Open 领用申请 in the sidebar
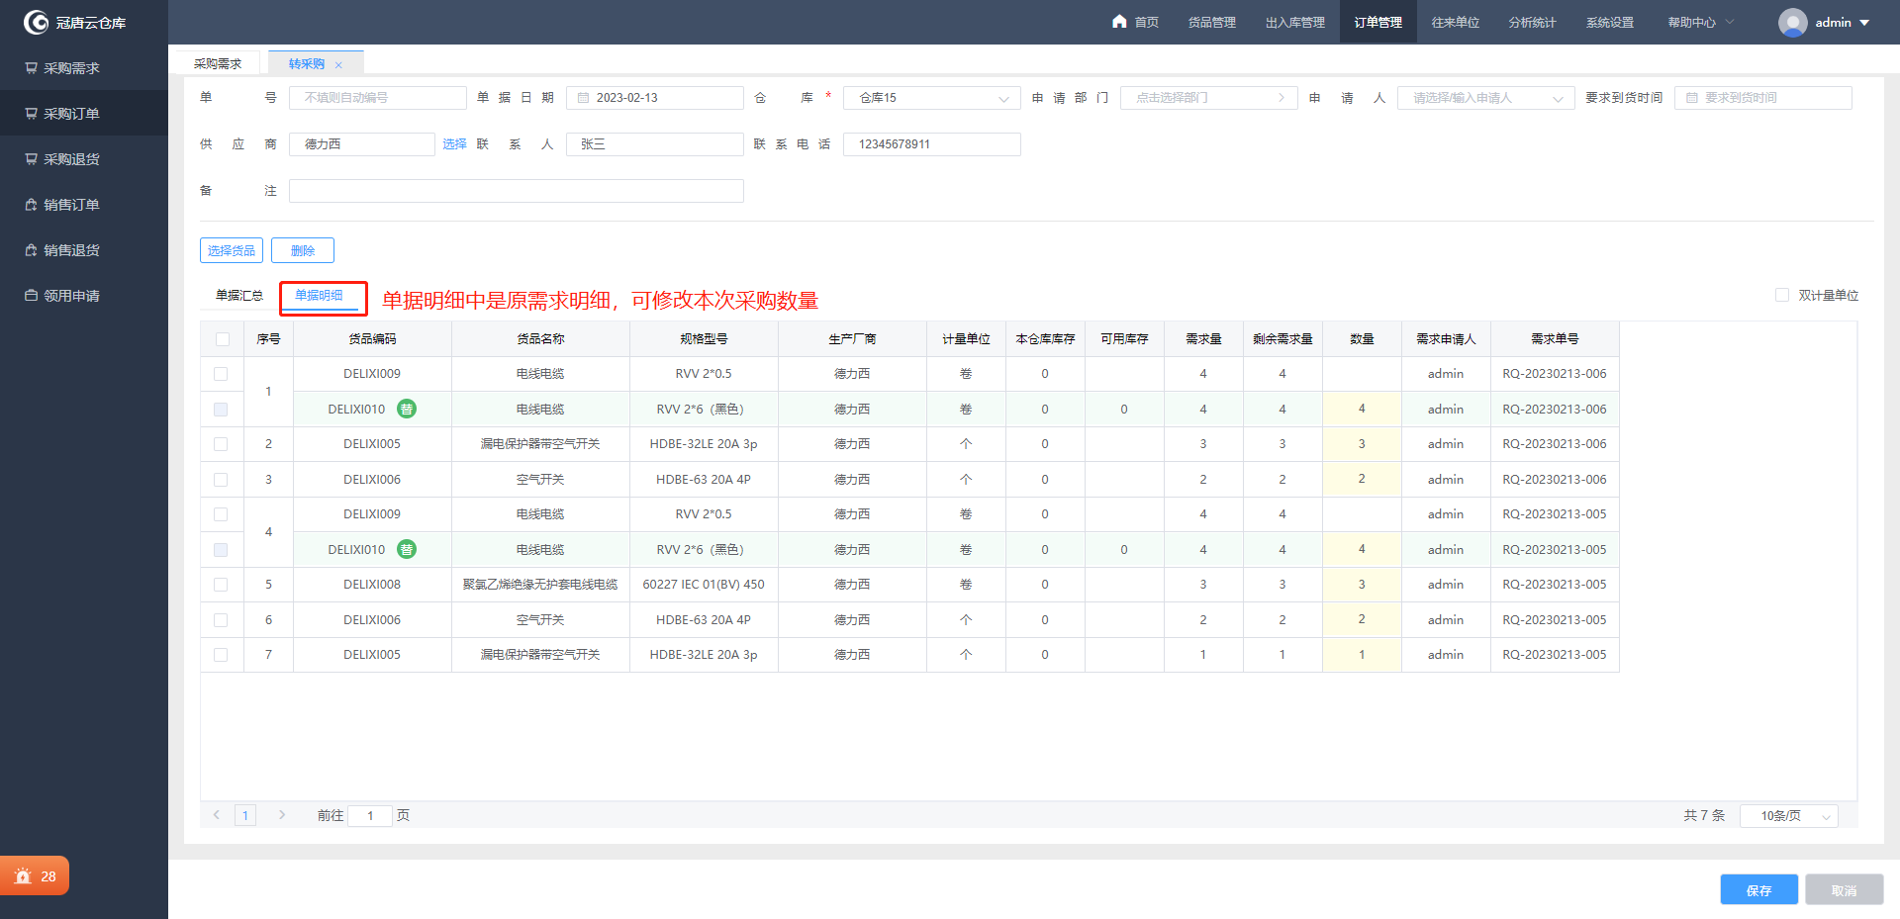 click(84, 296)
